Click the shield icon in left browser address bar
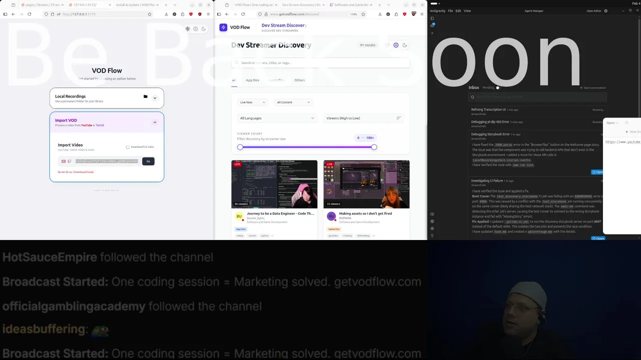 coord(46,14)
